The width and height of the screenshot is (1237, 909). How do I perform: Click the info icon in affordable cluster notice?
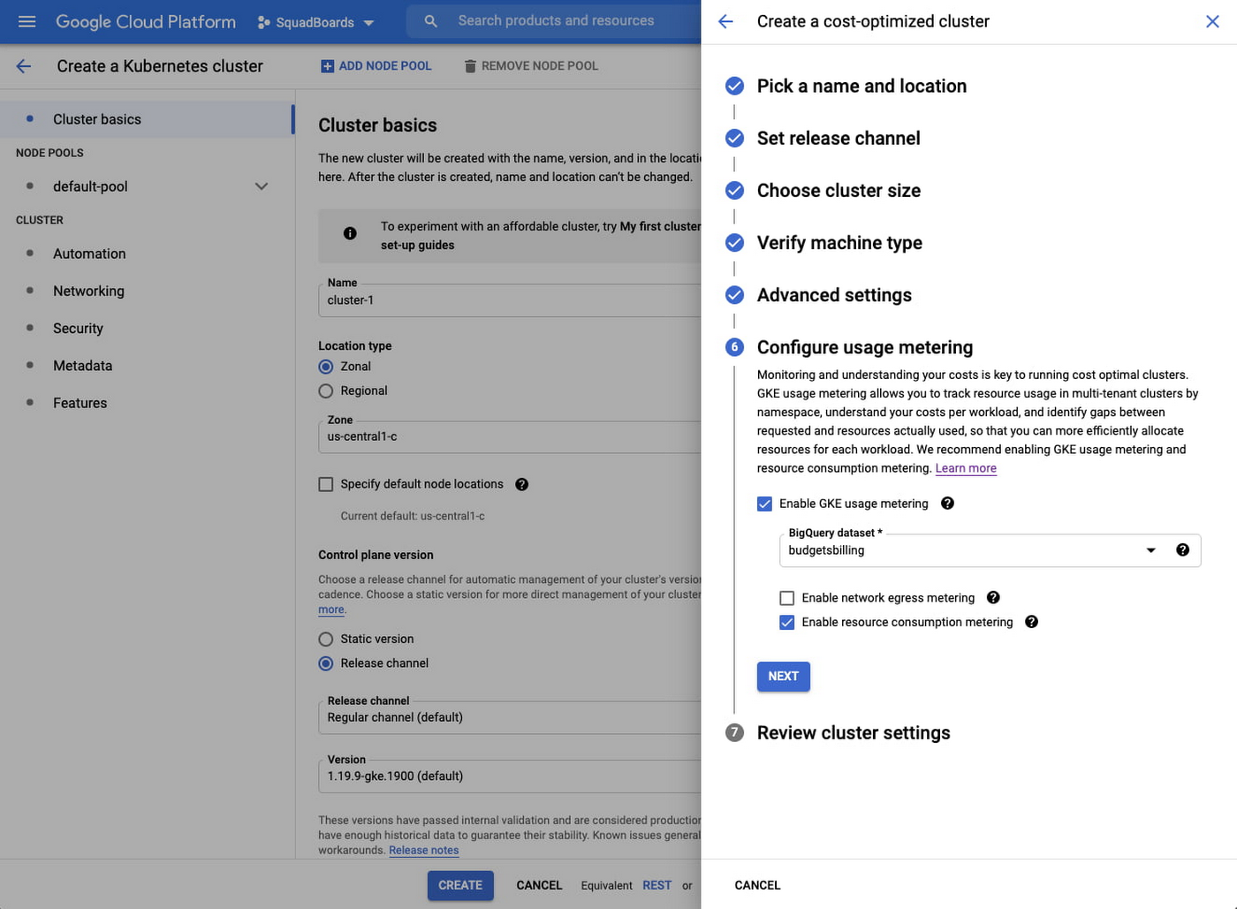click(350, 233)
